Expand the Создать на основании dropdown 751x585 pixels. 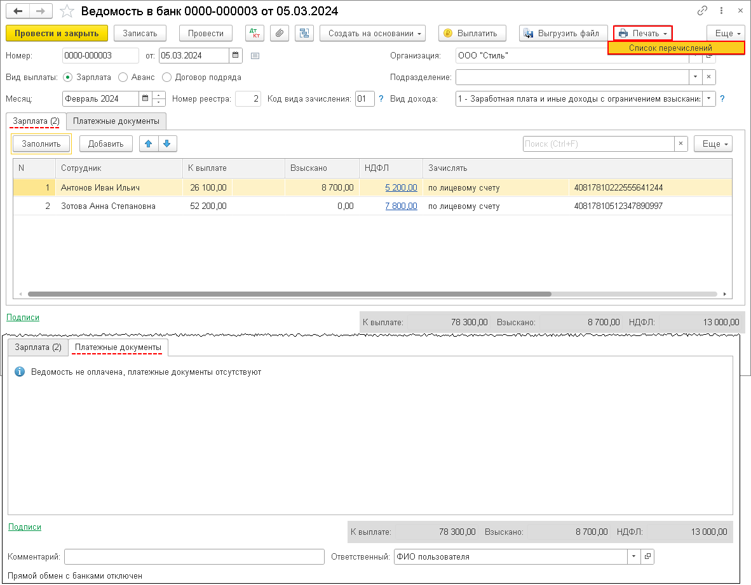(x=372, y=33)
